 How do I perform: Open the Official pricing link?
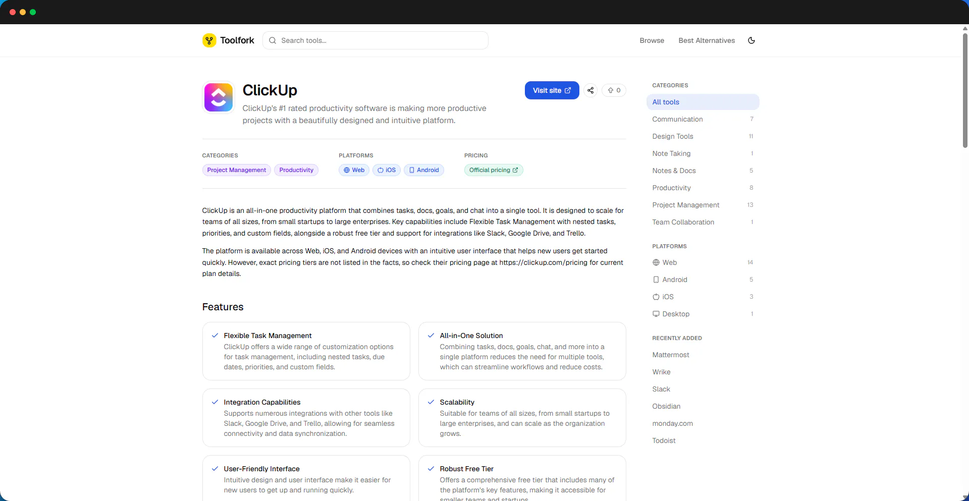point(494,170)
